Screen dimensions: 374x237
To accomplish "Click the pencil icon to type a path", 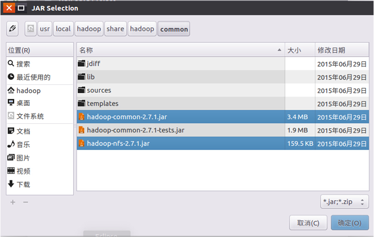I will click(x=12, y=29).
